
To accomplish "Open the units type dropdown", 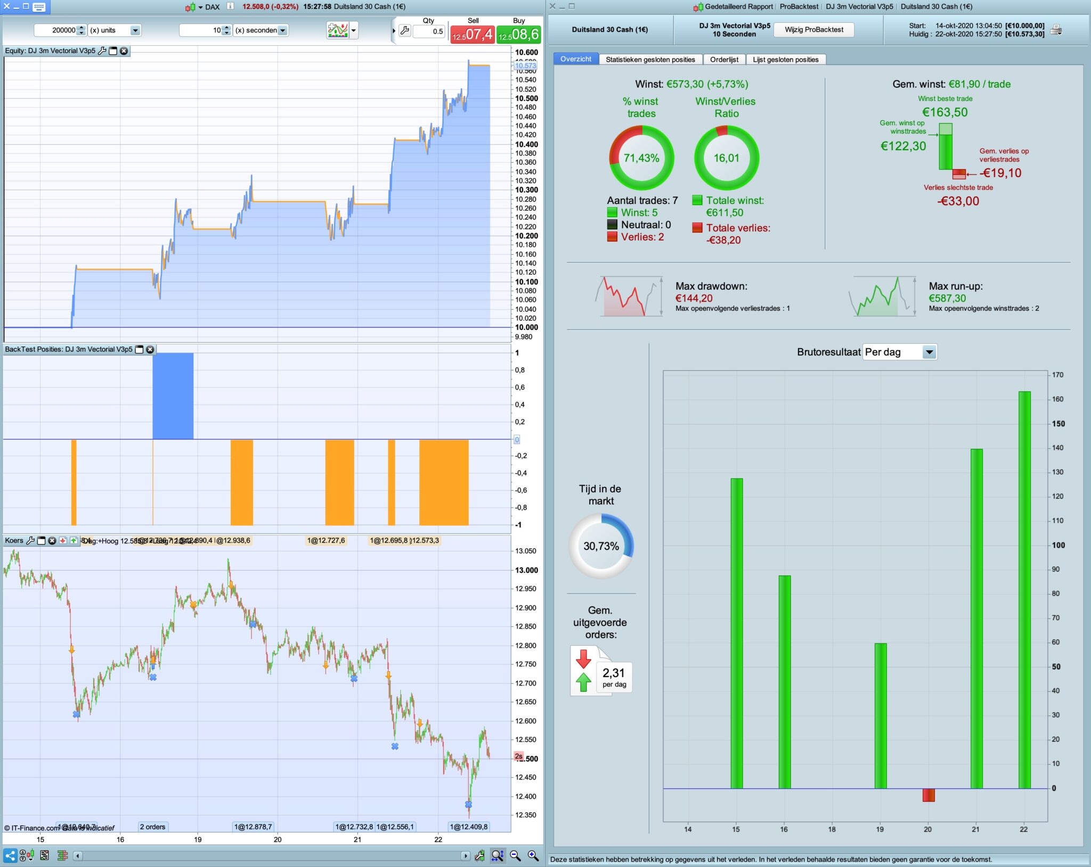I will click(135, 30).
